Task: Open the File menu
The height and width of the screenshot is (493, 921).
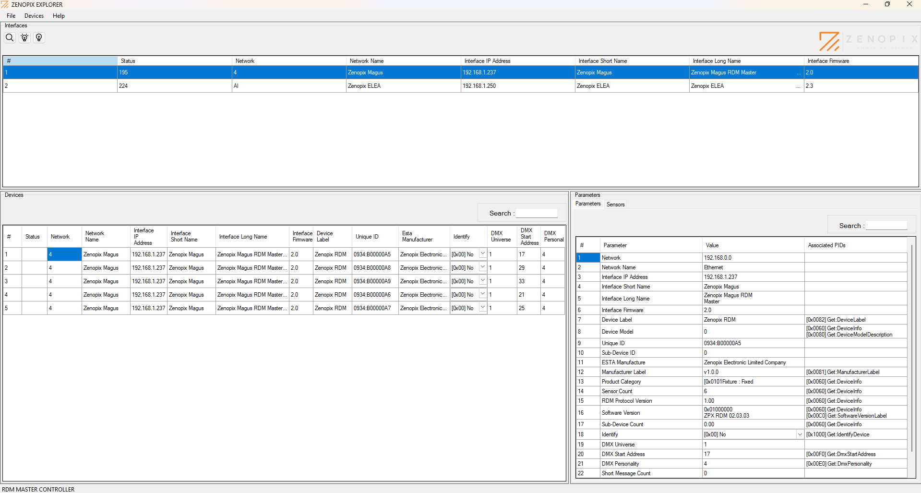Action: (x=11, y=16)
